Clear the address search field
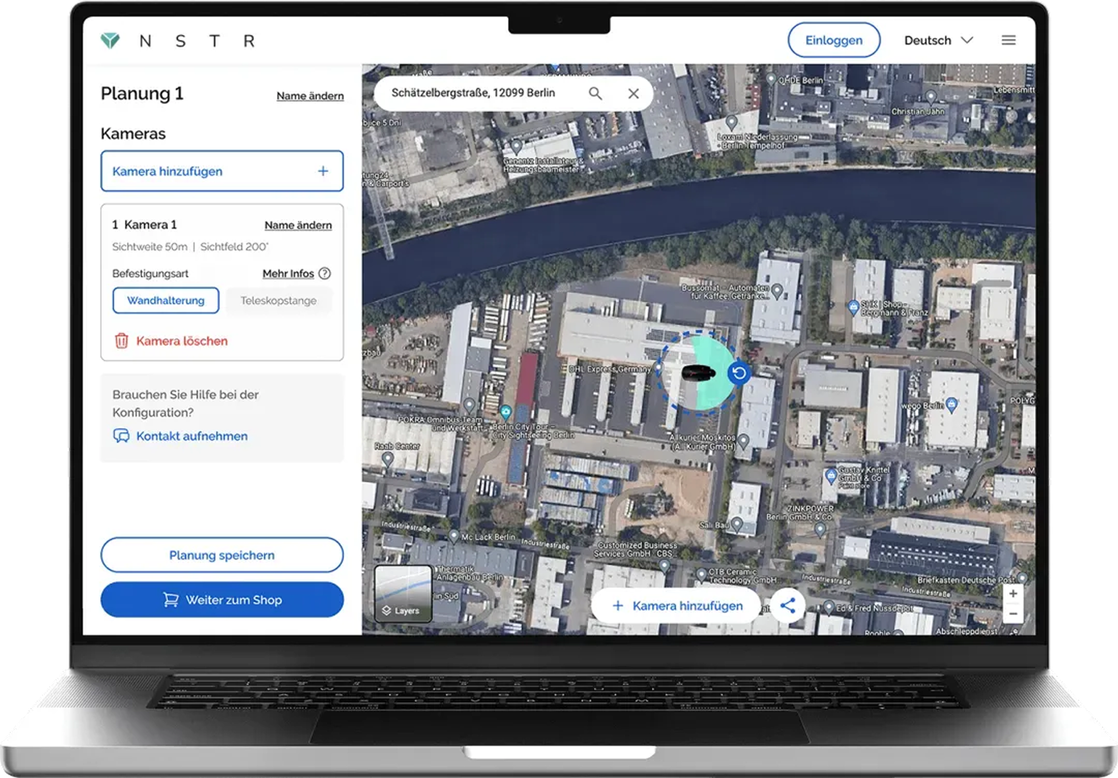The image size is (1118, 778). pyautogui.click(x=633, y=93)
